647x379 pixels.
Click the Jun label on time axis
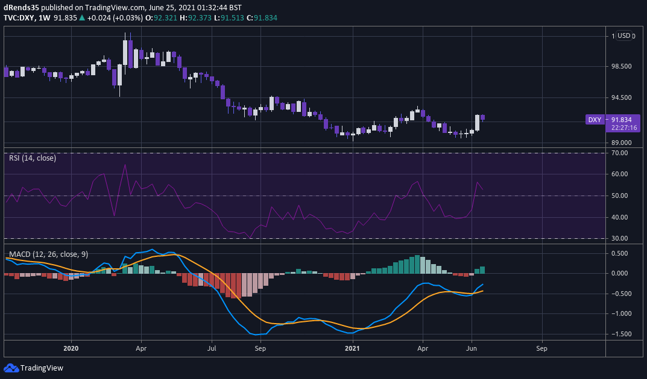[x=472, y=348]
